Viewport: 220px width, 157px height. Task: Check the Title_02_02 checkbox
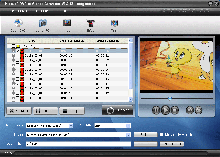point(18,60)
